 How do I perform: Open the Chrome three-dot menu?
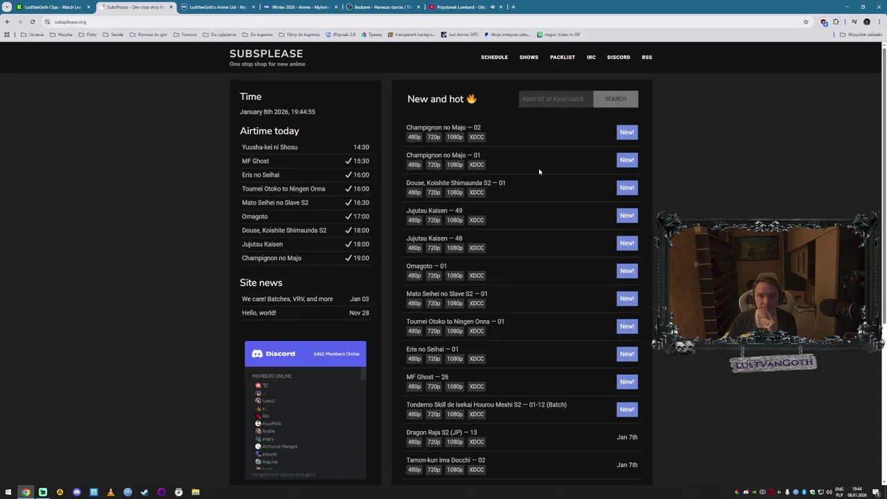coord(879,21)
